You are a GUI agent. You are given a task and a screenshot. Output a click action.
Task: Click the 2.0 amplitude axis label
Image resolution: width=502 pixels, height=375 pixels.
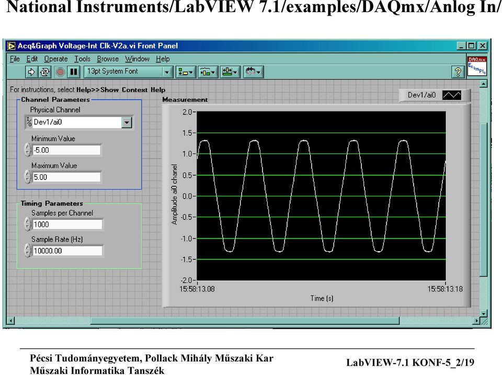click(187, 112)
